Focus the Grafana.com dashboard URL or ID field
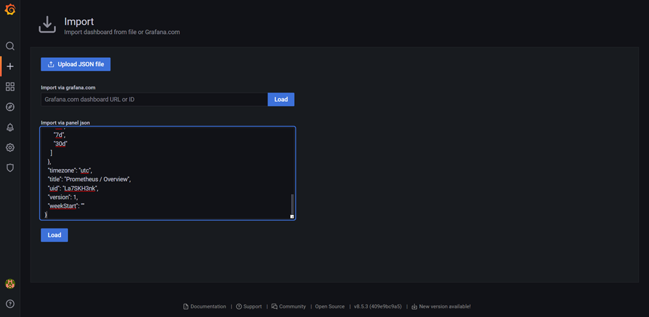 tap(154, 99)
